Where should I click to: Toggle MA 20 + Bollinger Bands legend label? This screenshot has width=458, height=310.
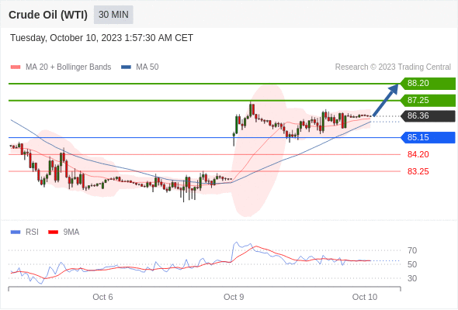click(x=68, y=67)
